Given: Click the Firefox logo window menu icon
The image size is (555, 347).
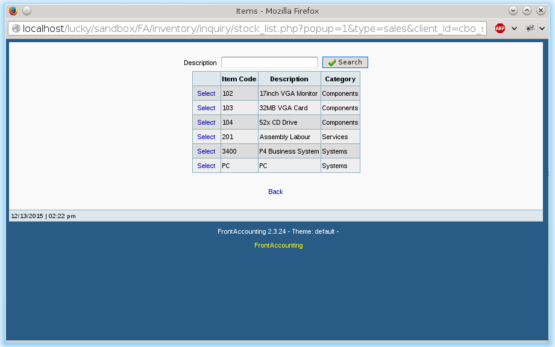Looking at the screenshot, I should pyautogui.click(x=13, y=11).
